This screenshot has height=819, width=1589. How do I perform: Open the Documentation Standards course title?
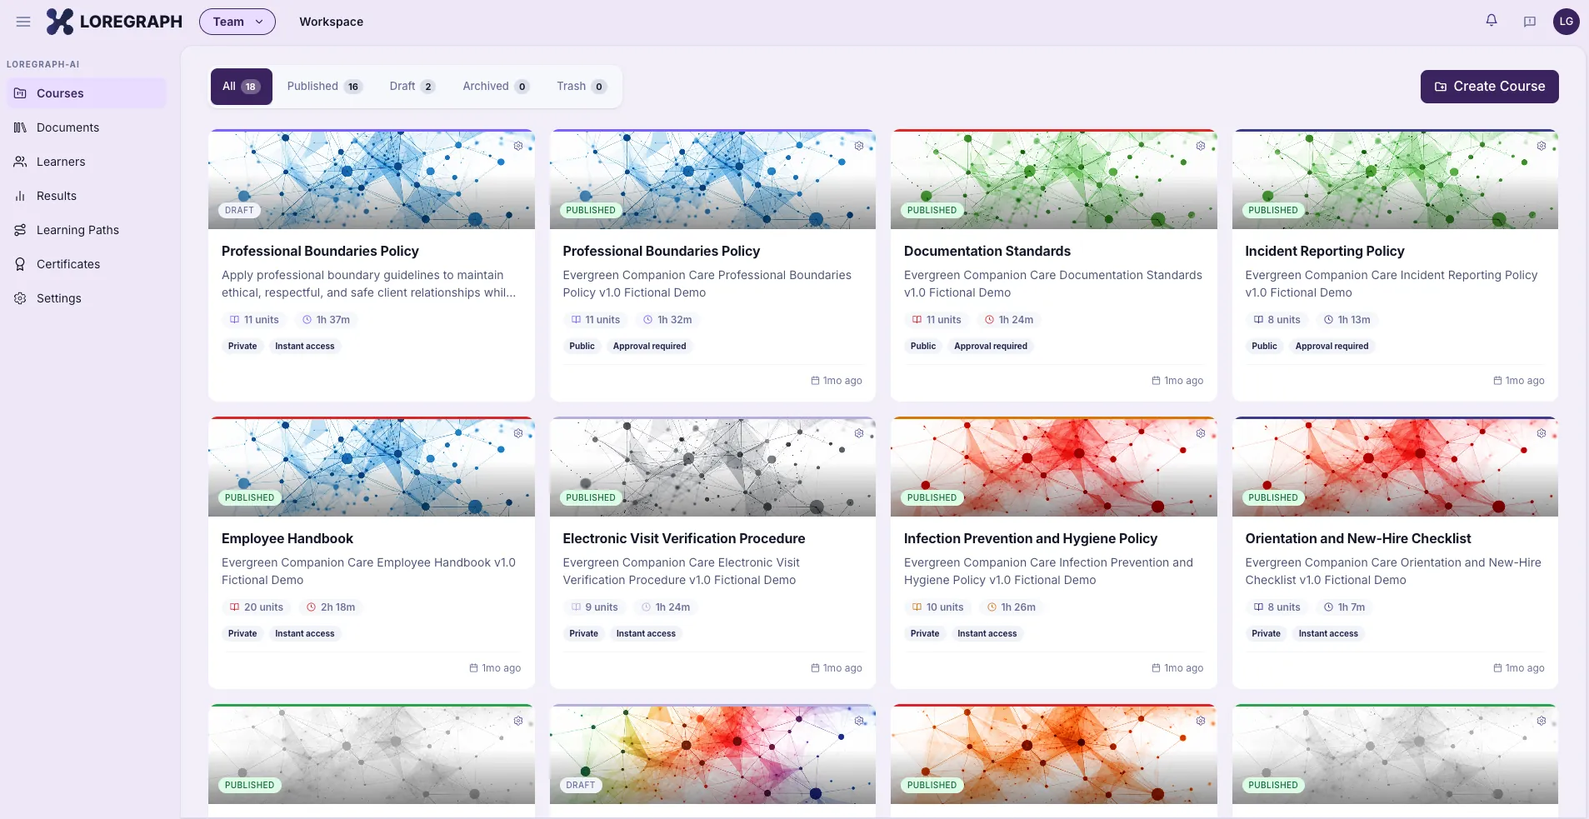pos(987,251)
